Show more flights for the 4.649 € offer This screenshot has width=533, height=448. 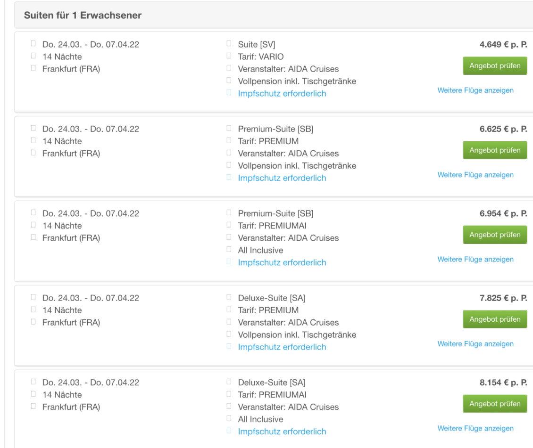475,90
